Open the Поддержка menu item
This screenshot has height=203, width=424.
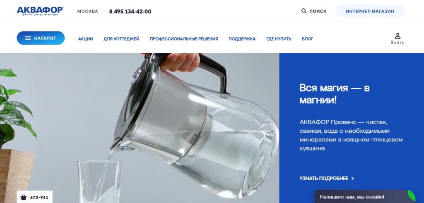[x=242, y=39]
